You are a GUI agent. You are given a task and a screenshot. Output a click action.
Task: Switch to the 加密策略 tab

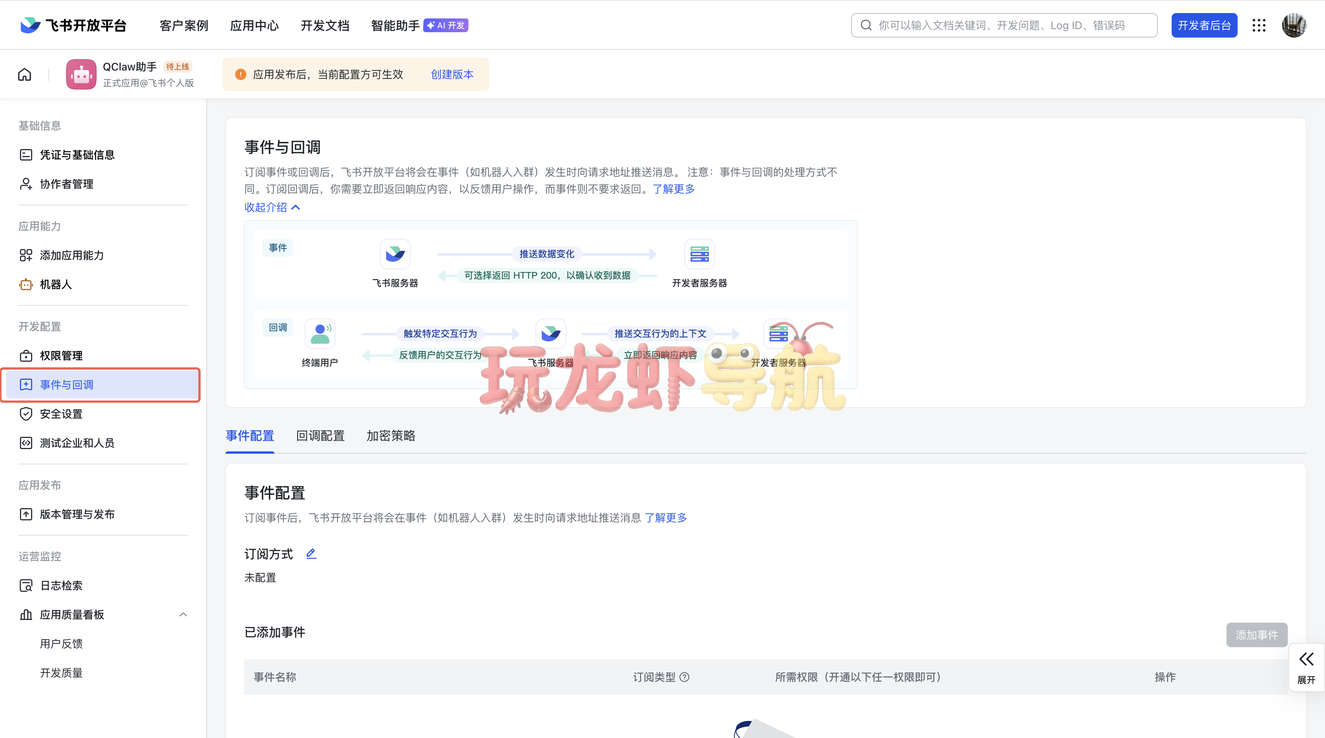click(x=390, y=436)
